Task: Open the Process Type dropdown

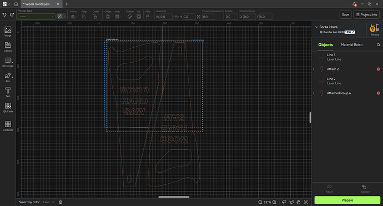Action: 37,17
